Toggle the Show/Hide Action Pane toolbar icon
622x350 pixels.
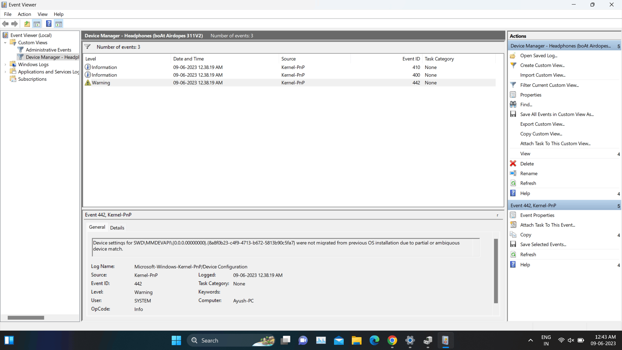pos(59,24)
